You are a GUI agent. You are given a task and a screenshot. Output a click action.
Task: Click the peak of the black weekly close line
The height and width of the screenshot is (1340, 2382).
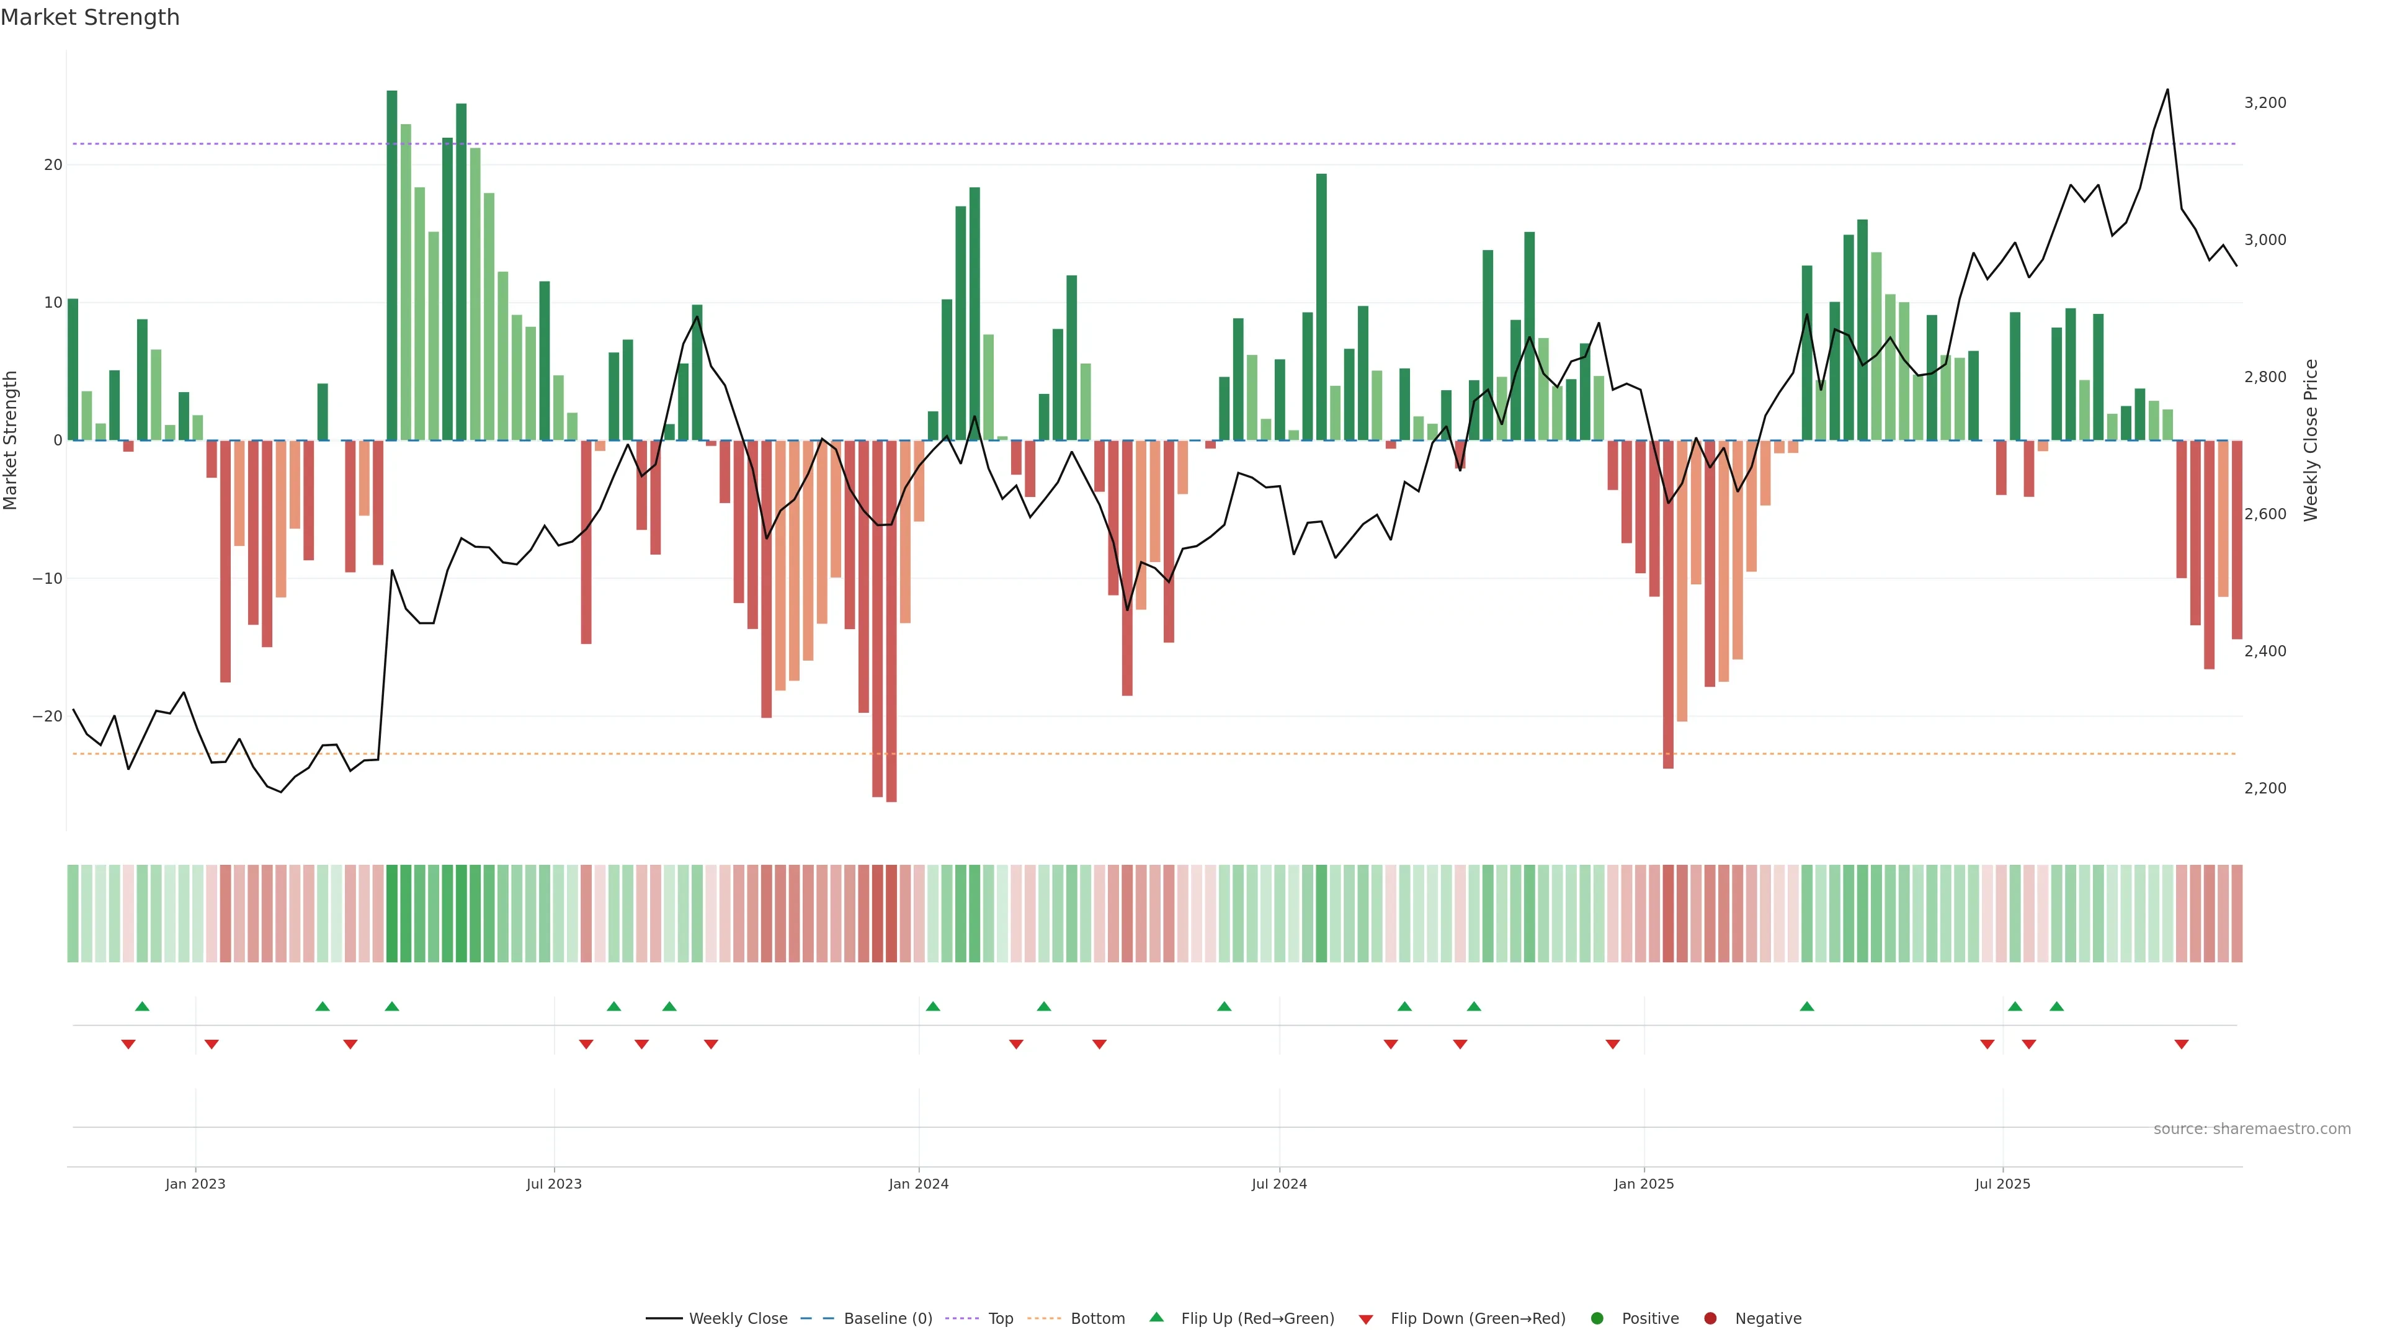[2167, 90]
